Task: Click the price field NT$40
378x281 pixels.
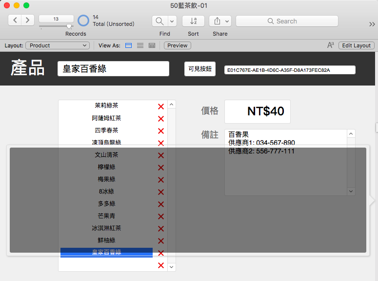Action: (258, 111)
